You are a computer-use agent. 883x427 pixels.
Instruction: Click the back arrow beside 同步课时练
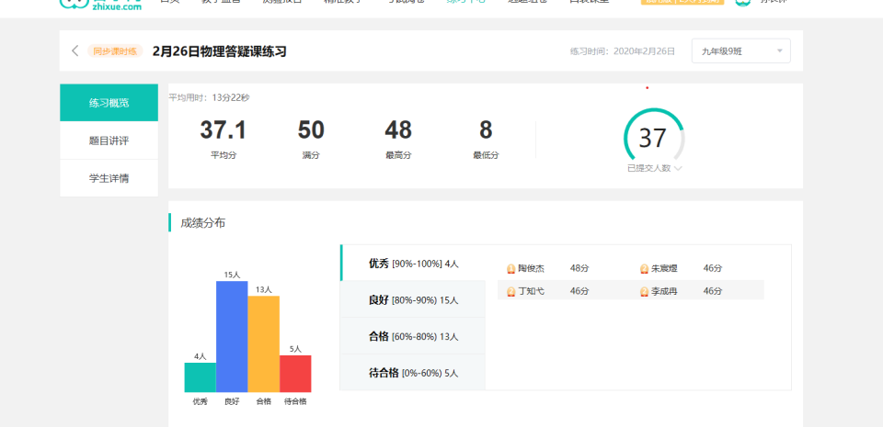pos(75,51)
